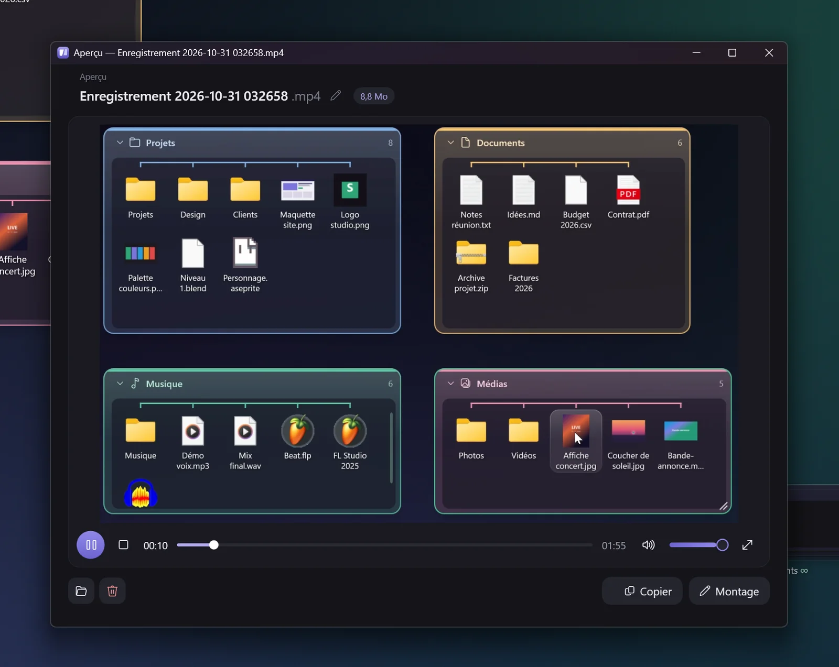Screen dimensions: 839x667
Task: Open the Coucher de soleil.jpg thumbnail
Action: [628, 430]
